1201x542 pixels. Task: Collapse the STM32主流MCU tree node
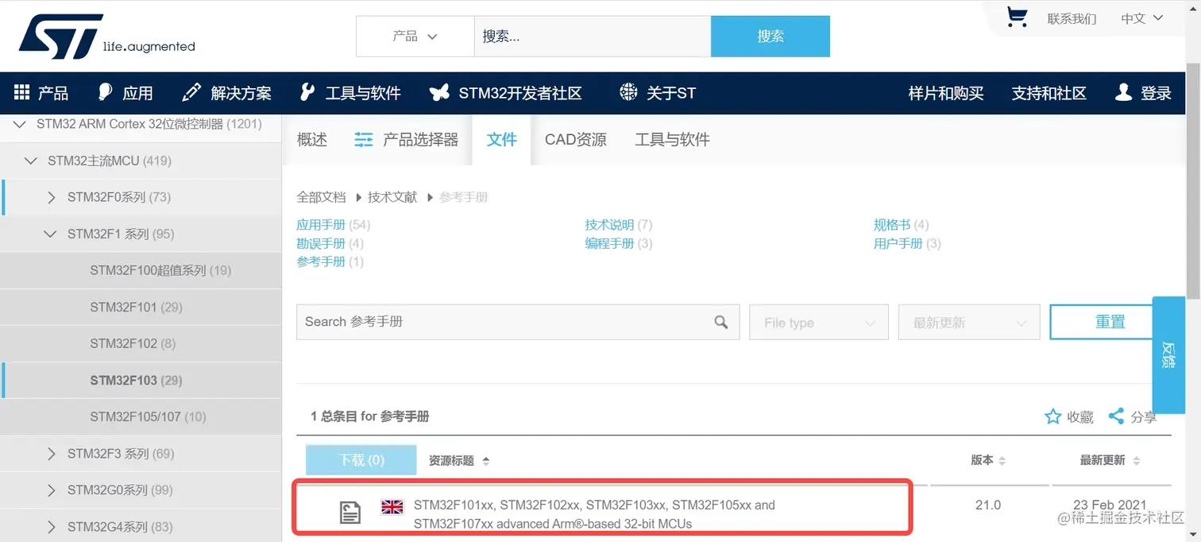[x=31, y=161]
